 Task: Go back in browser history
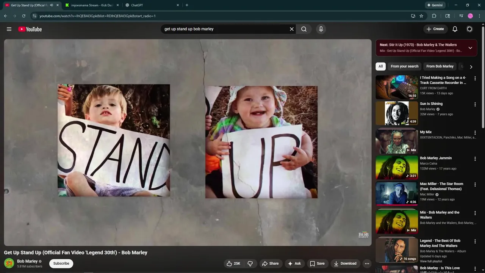click(5, 16)
